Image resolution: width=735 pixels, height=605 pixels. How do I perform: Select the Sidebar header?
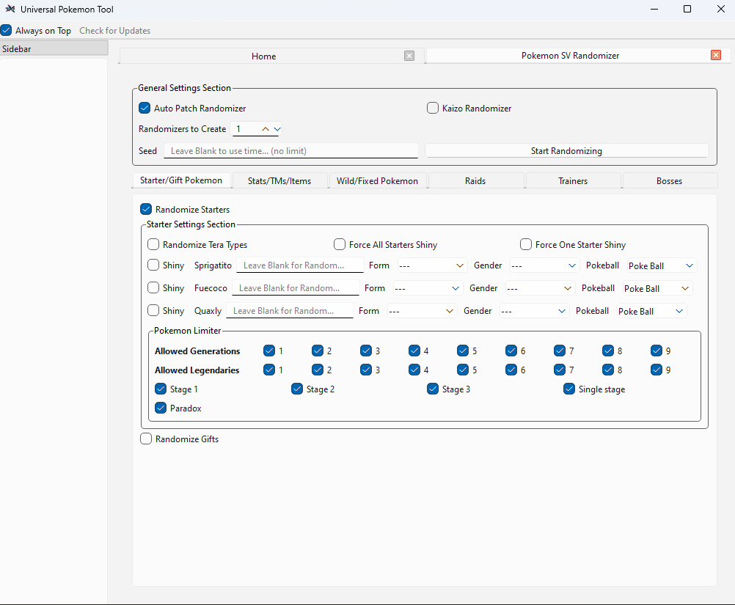pyautogui.click(x=54, y=48)
